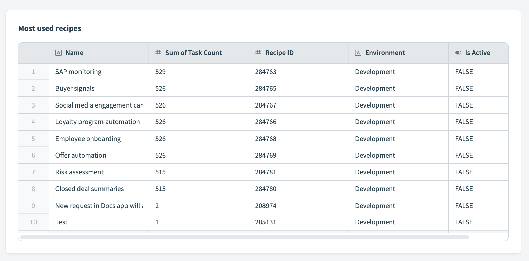This screenshot has height=261, width=529.
Task: Click the text type icon beside Name header
Action: (58, 53)
